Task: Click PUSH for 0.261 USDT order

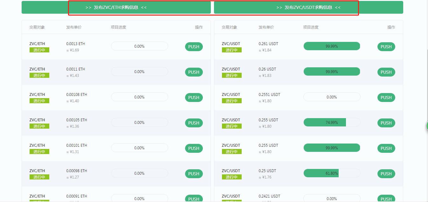Action: (x=386, y=47)
